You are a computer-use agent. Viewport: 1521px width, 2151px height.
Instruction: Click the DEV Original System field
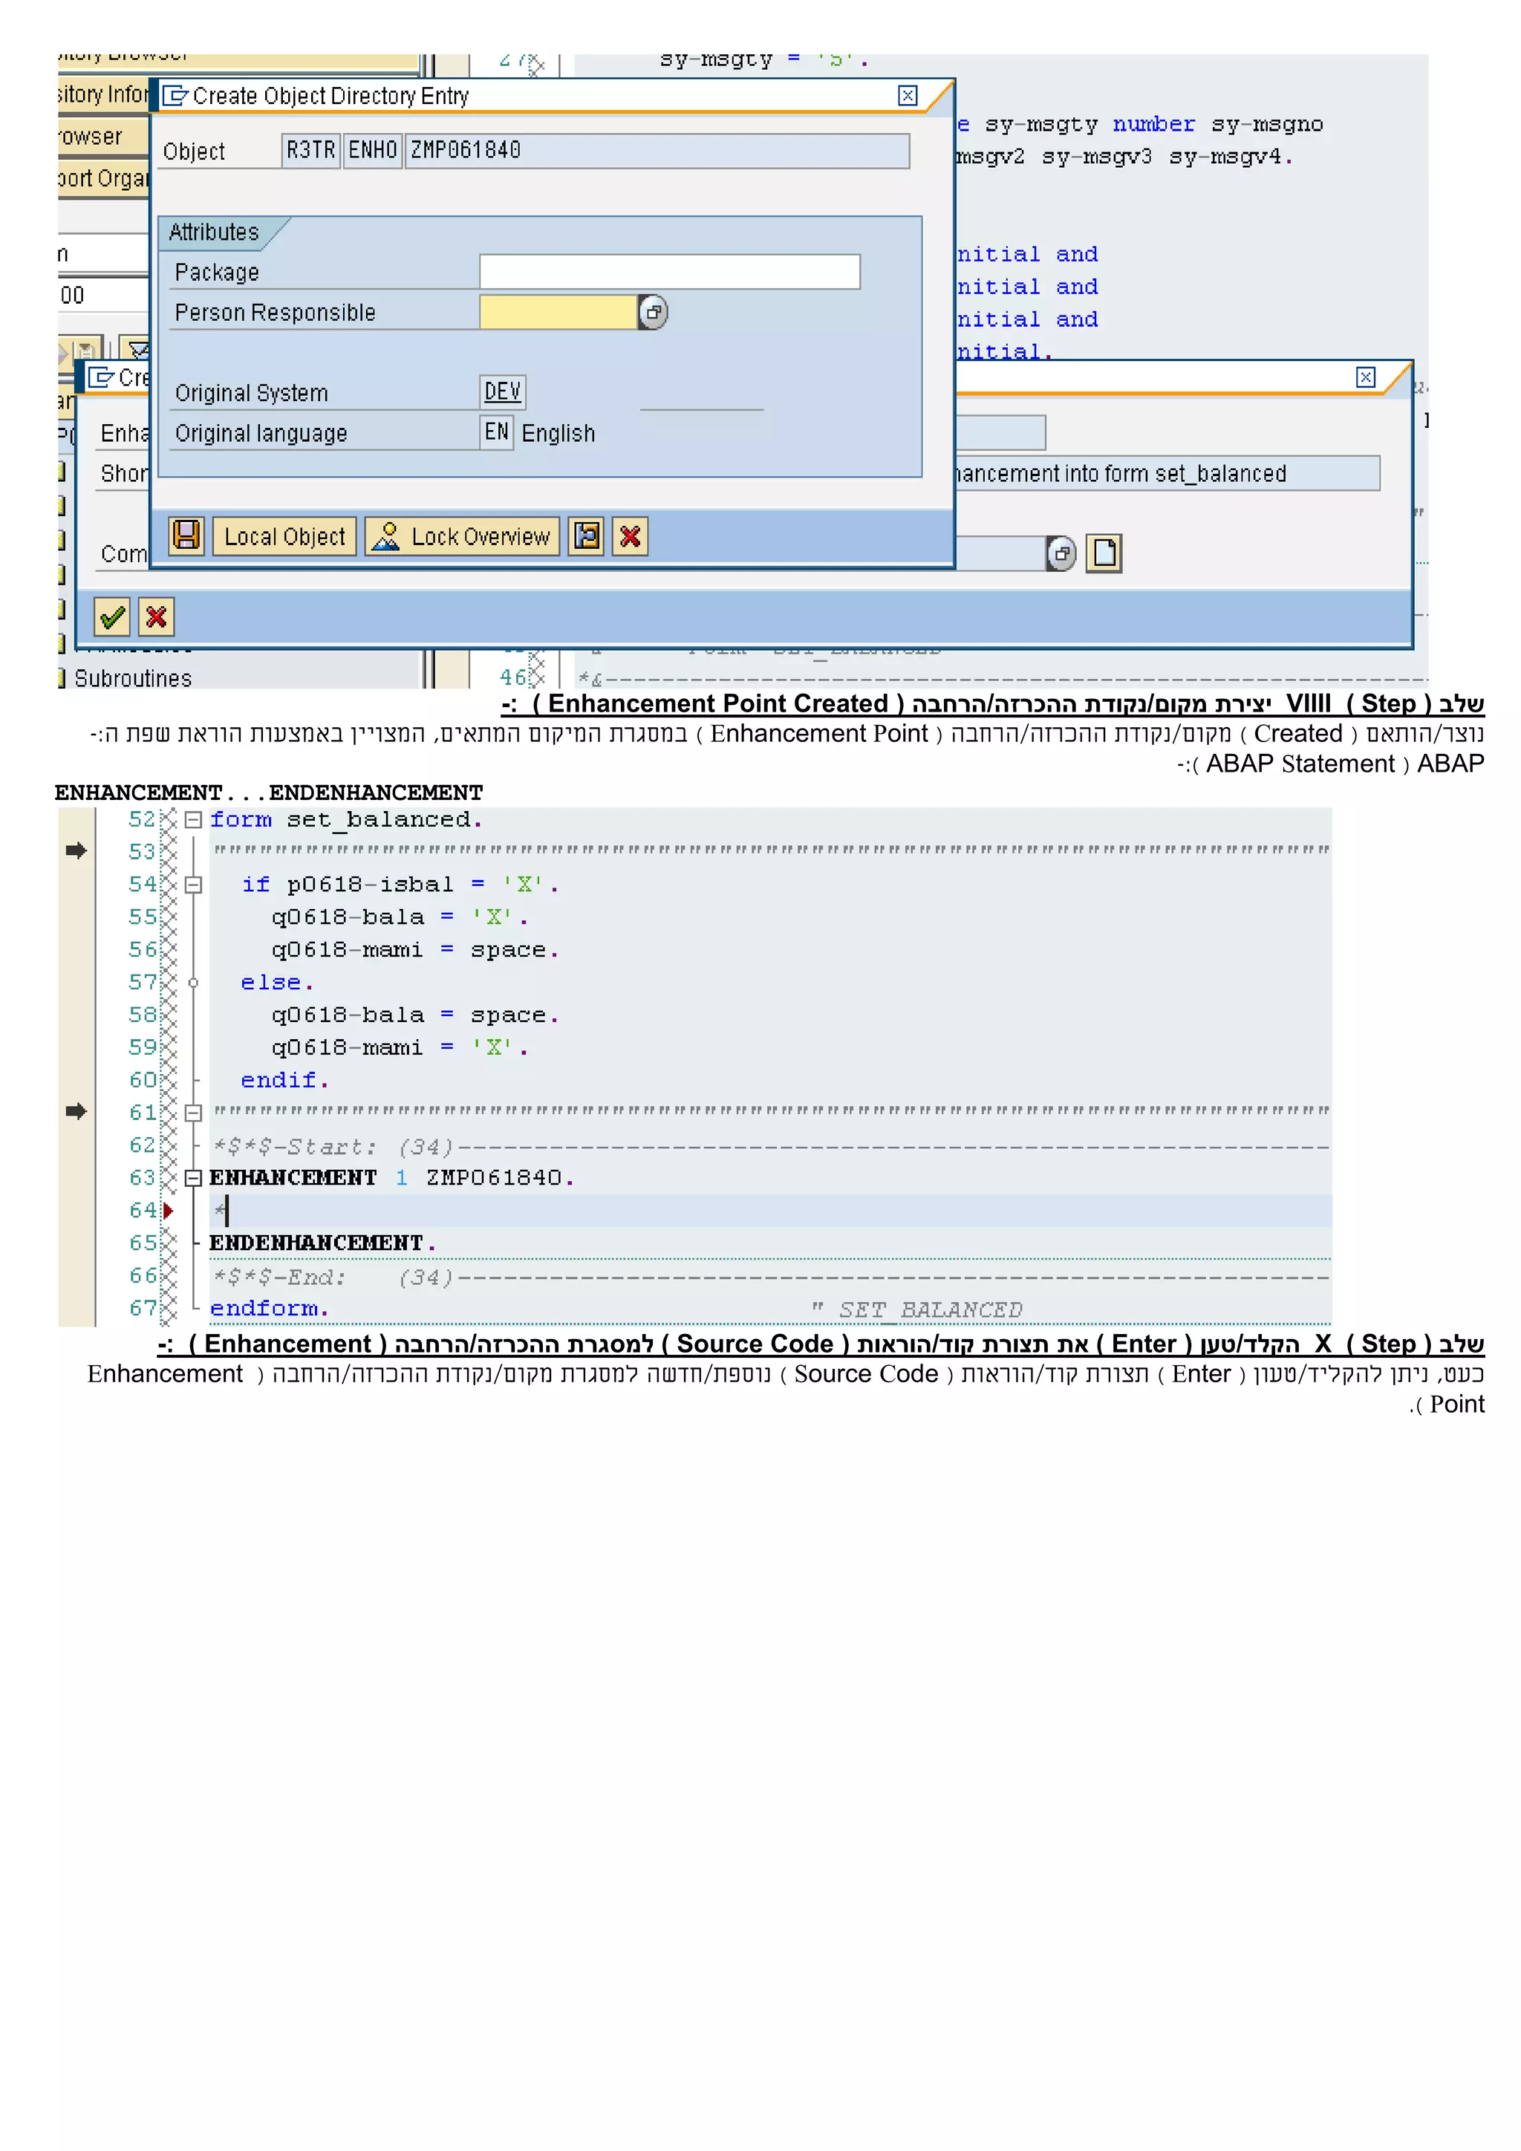click(x=503, y=391)
